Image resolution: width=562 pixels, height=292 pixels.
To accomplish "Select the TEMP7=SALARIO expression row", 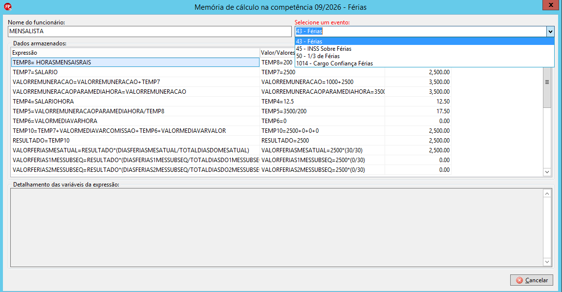I will pyautogui.click(x=135, y=72).
